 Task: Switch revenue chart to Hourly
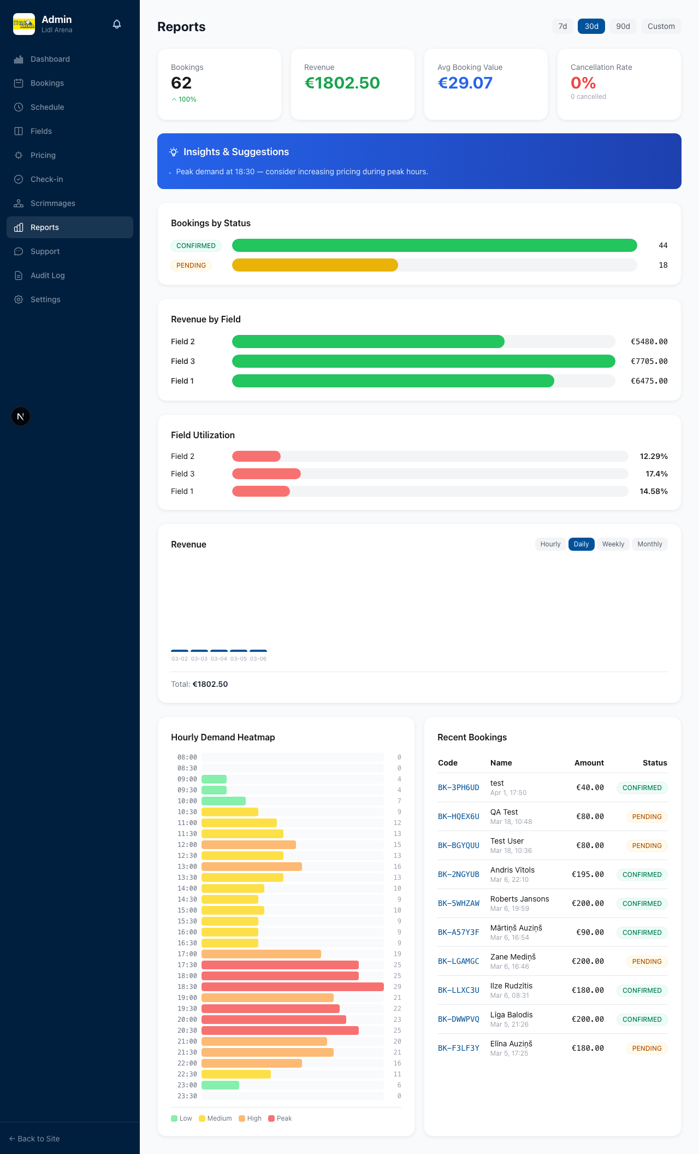550,544
